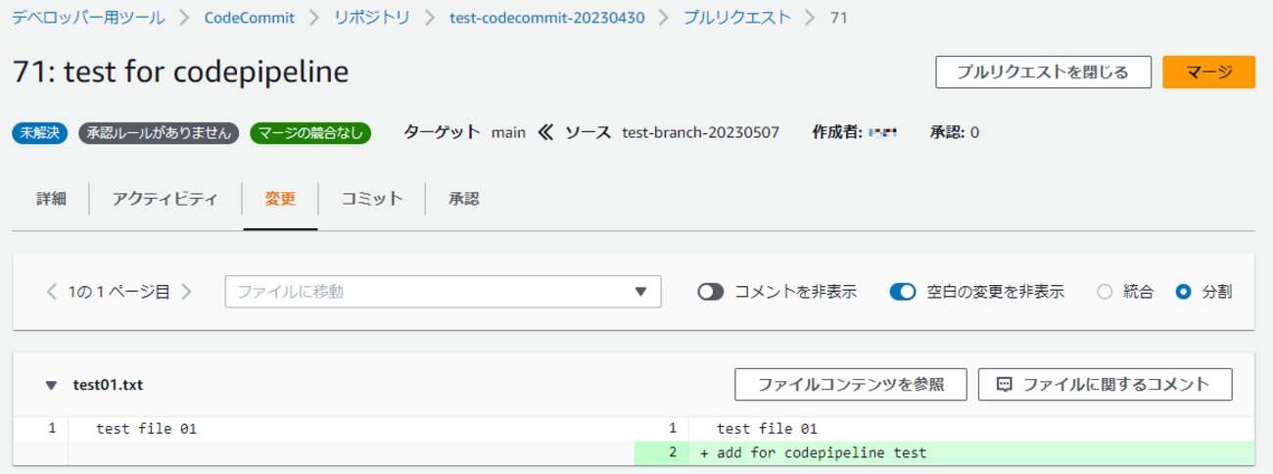Go to the プルリクエスト breadcrumb

tap(736, 18)
